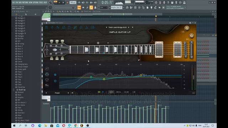Click the pause transport button

(59, 2)
